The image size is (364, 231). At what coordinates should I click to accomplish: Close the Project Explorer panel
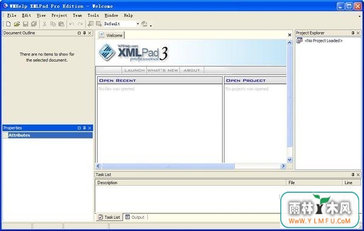point(358,33)
